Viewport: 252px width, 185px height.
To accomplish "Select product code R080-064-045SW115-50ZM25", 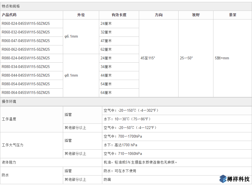I will coord(26,93).
